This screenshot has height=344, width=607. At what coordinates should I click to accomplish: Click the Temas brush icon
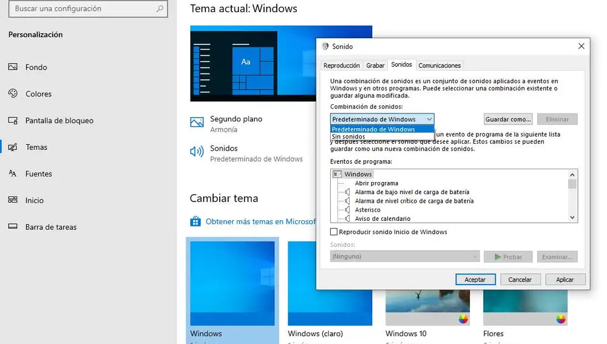(x=13, y=147)
